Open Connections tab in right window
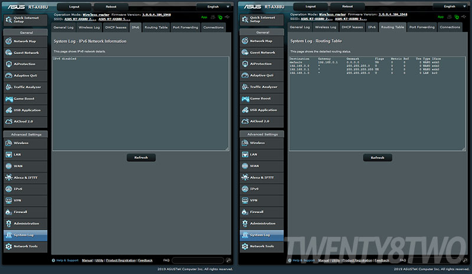Screen dimensions: 472x274 (x=450, y=27)
